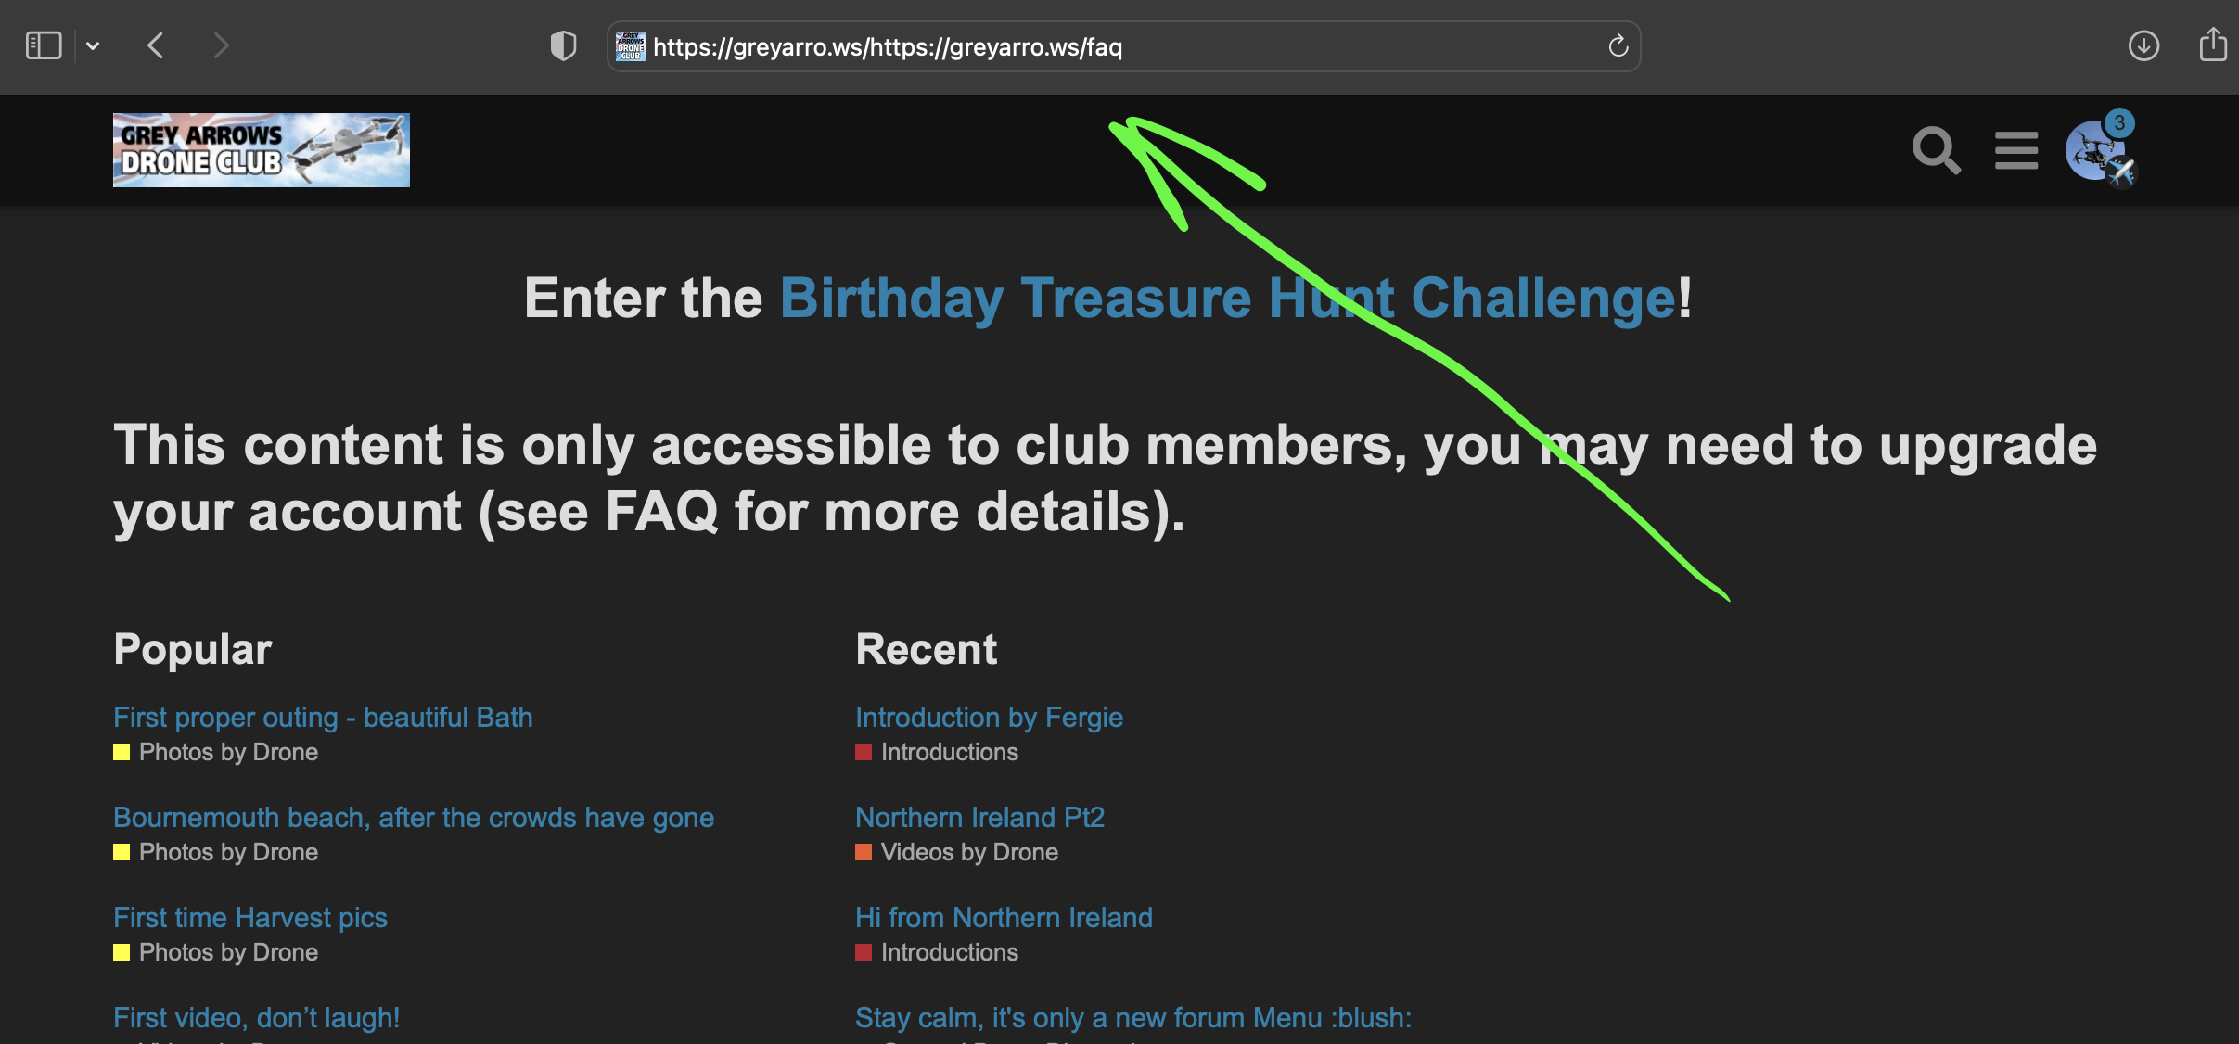The height and width of the screenshot is (1044, 2239).
Task: Reload the page with the refresh icon
Action: coord(1618,45)
